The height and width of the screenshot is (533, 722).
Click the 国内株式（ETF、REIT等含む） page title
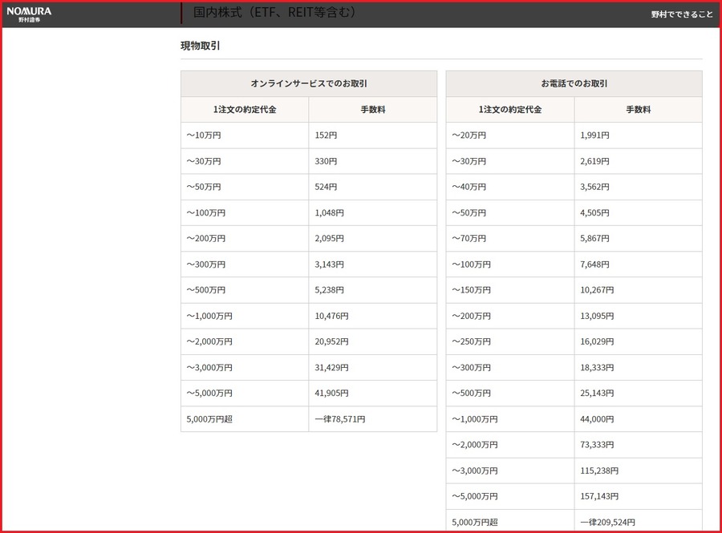[274, 12]
